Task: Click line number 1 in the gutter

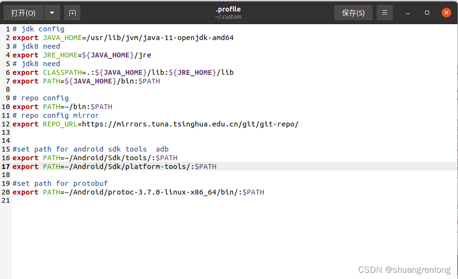Action: coord(7,28)
